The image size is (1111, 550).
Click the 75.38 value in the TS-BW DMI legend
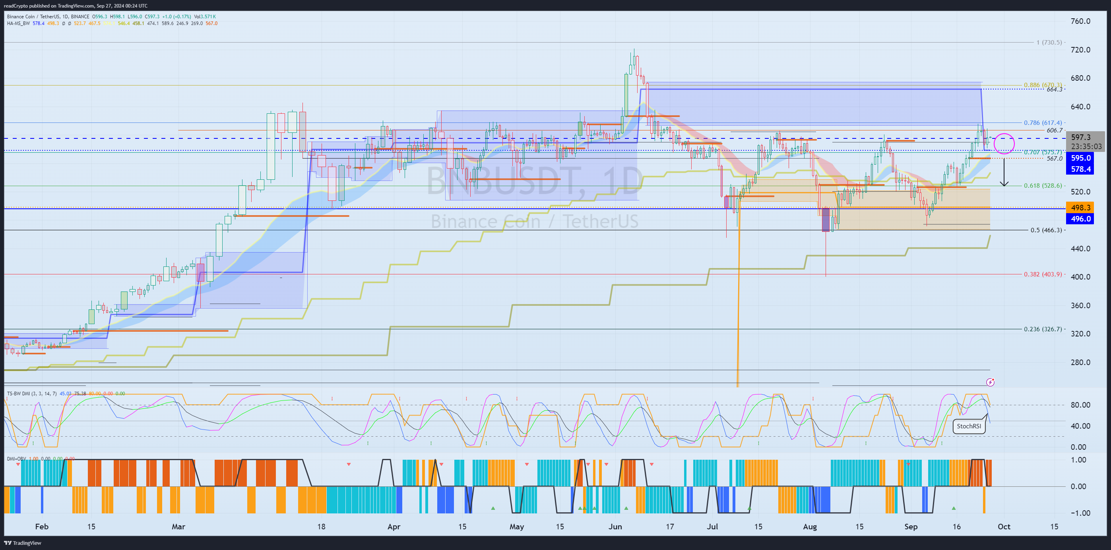pos(80,393)
